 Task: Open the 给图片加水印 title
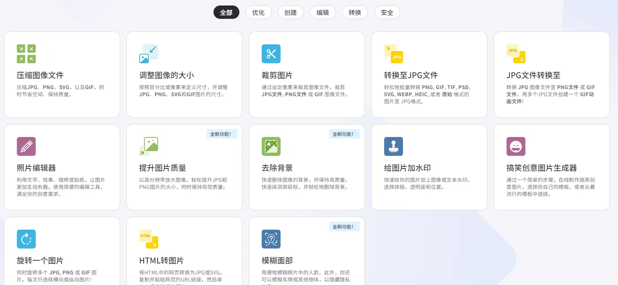(x=407, y=168)
